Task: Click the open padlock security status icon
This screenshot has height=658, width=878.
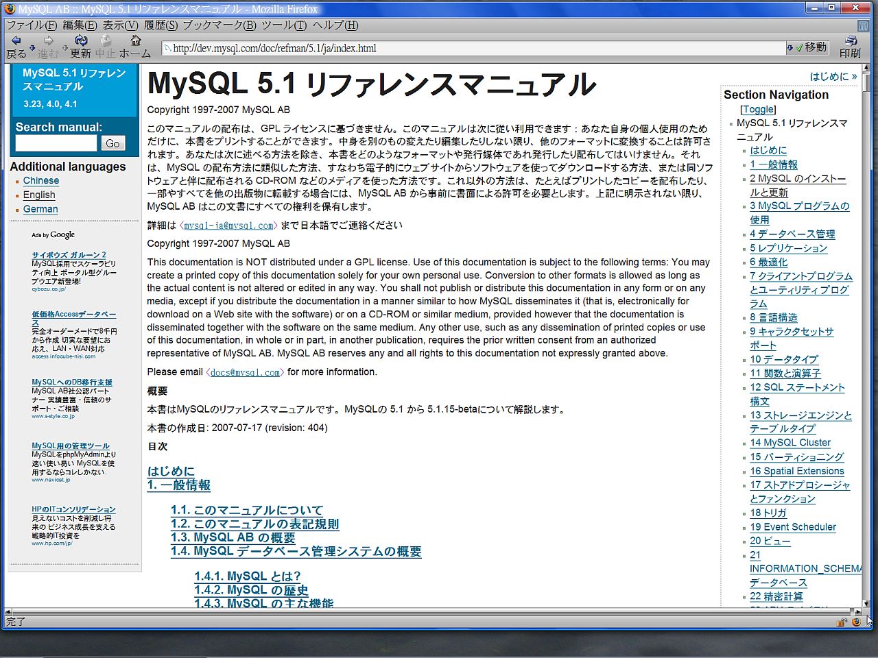Action: tap(842, 622)
